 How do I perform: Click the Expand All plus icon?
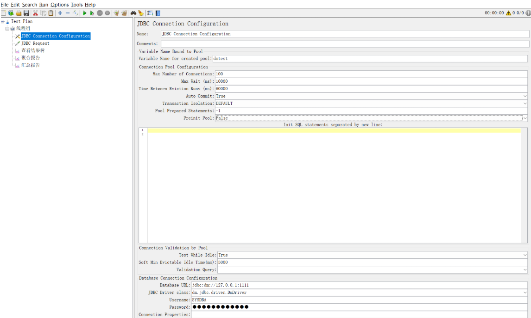coord(60,13)
